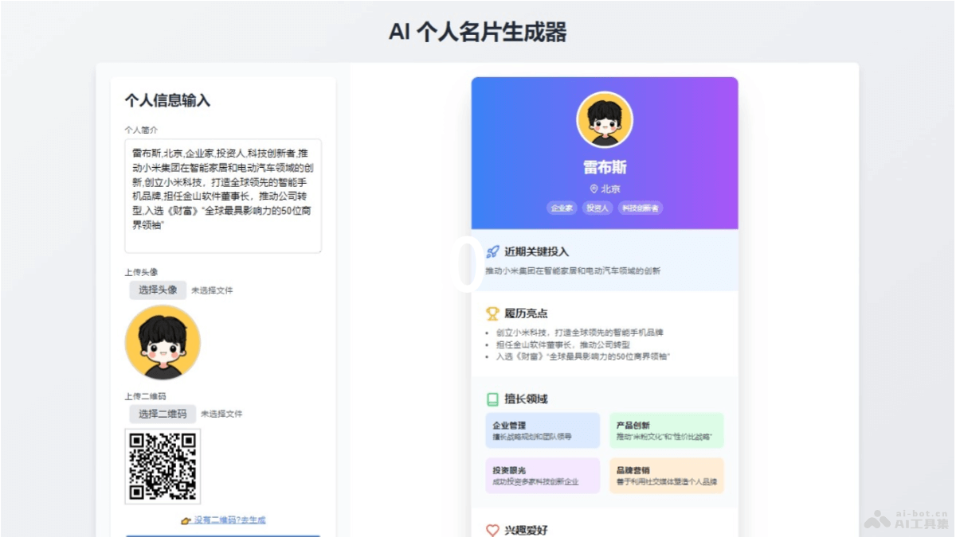
Task: Click the blue button below the QR link
Action: coord(224,535)
